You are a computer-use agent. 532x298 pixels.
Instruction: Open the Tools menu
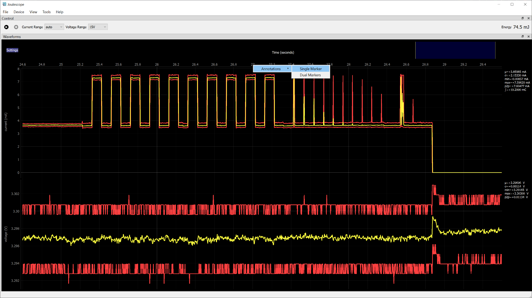(x=46, y=12)
